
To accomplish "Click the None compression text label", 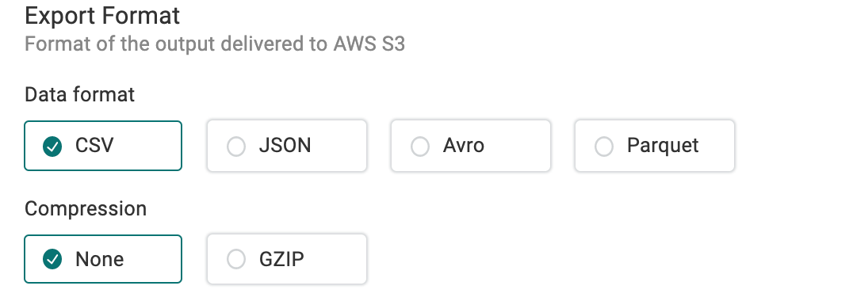I will point(100,259).
